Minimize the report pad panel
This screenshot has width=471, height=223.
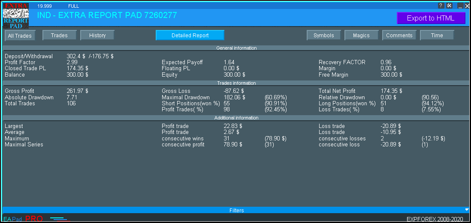coord(460,6)
